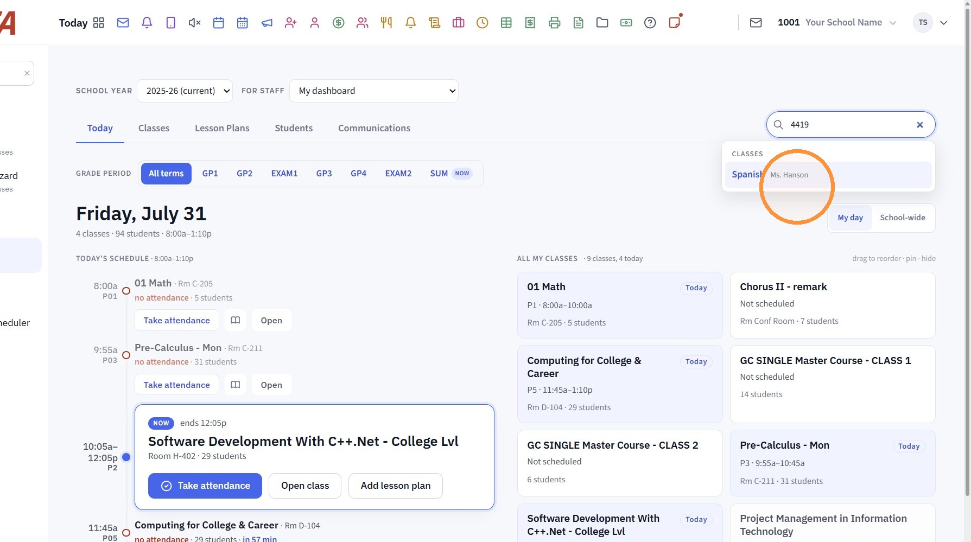Open the megaphone announcements icon
This screenshot has width=971, height=542.
coord(266,23)
